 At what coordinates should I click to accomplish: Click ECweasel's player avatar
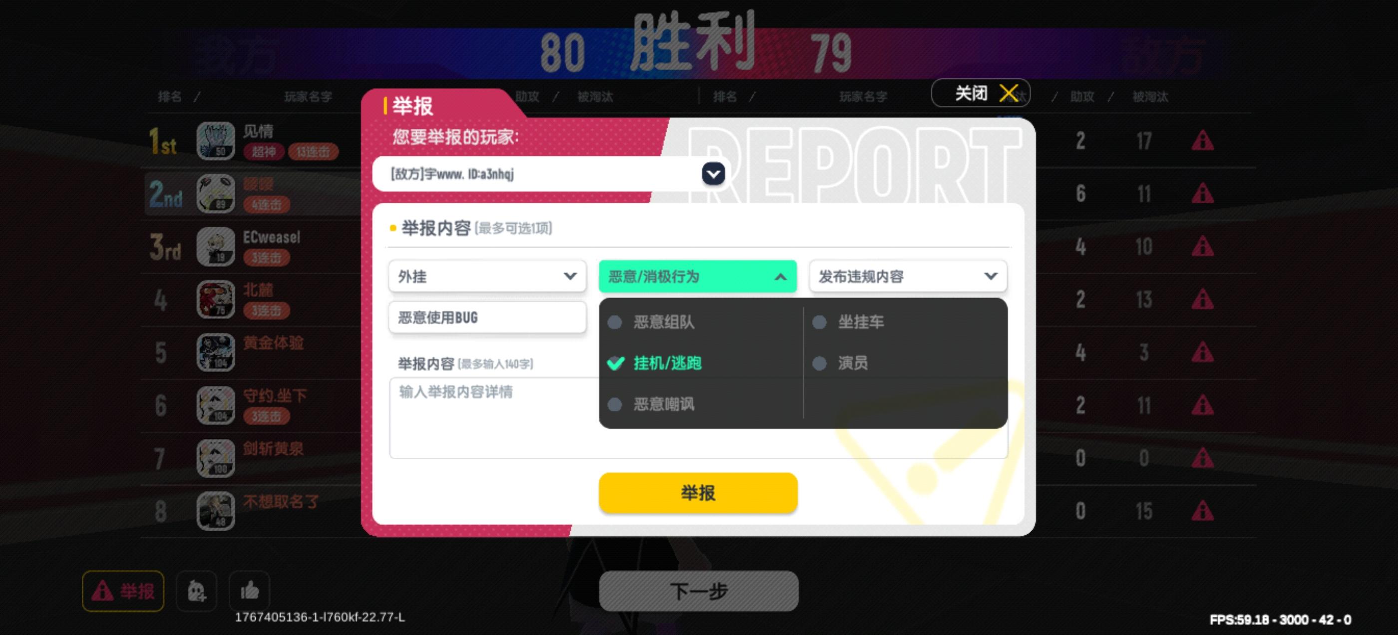(216, 247)
